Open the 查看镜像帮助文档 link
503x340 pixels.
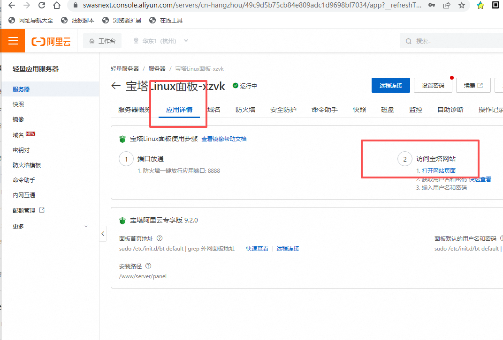pyautogui.click(x=224, y=139)
